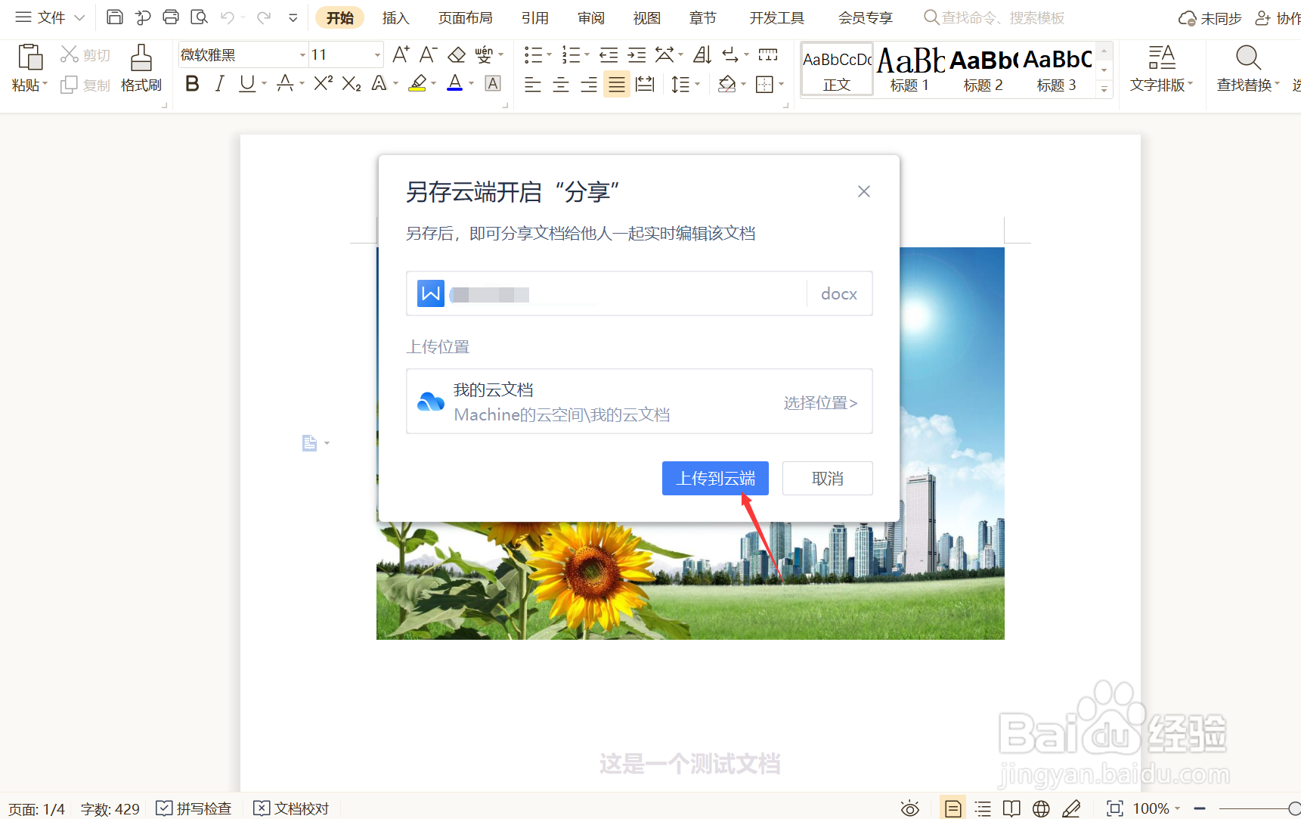1301x819 pixels.
Task: Open Print Preview icon
Action: point(199,17)
